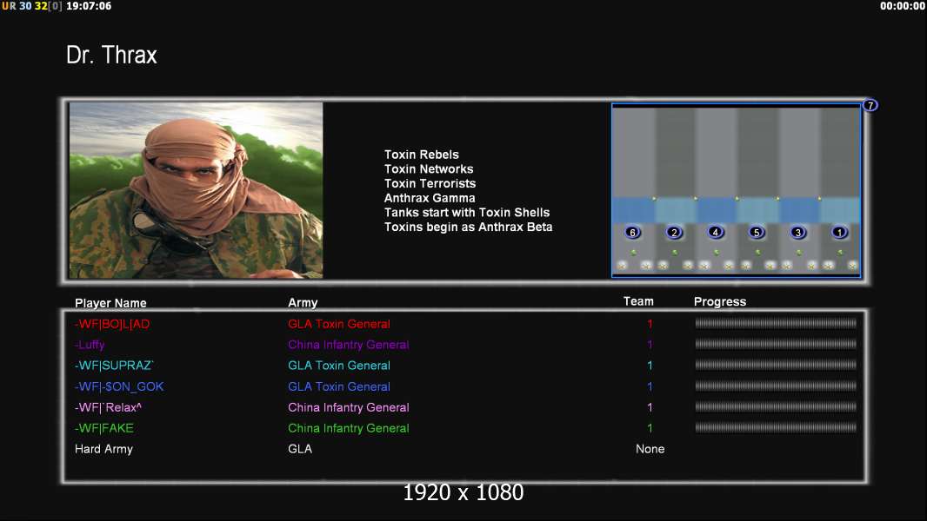Click loading progress bar of -Luffy
The width and height of the screenshot is (927, 521).
776,344
